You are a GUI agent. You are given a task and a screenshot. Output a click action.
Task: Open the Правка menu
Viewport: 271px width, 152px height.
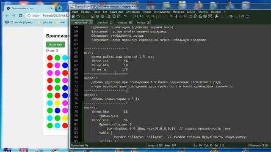point(86,12)
